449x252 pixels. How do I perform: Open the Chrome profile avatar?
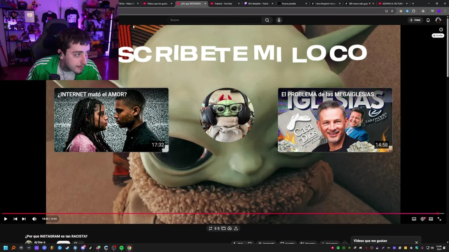tap(439, 11)
